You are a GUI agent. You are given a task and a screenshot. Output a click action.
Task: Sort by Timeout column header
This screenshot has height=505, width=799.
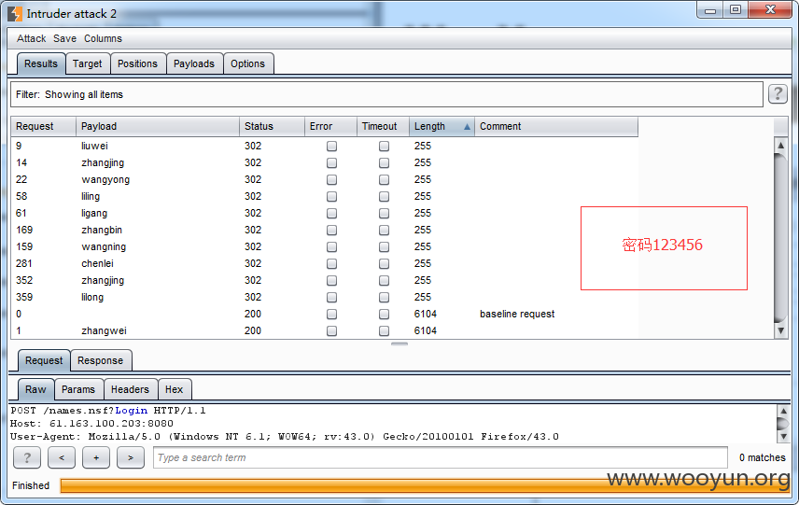click(x=384, y=126)
